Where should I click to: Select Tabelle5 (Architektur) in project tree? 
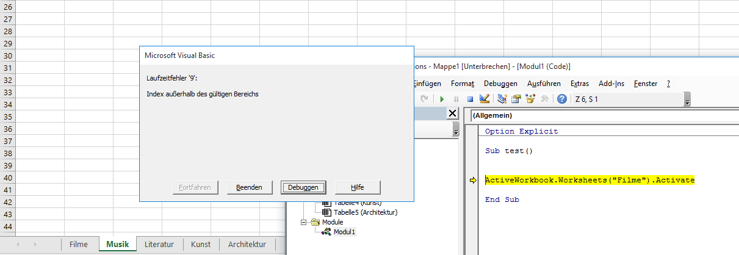pos(365,212)
